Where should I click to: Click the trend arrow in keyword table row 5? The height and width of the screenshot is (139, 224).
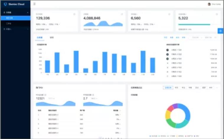[120, 133]
